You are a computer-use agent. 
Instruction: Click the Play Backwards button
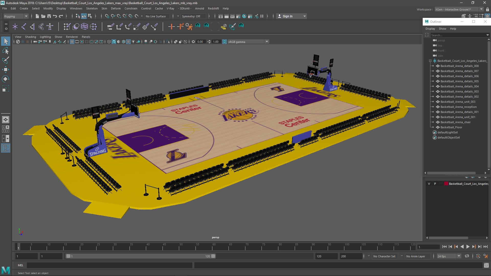pos(462,247)
